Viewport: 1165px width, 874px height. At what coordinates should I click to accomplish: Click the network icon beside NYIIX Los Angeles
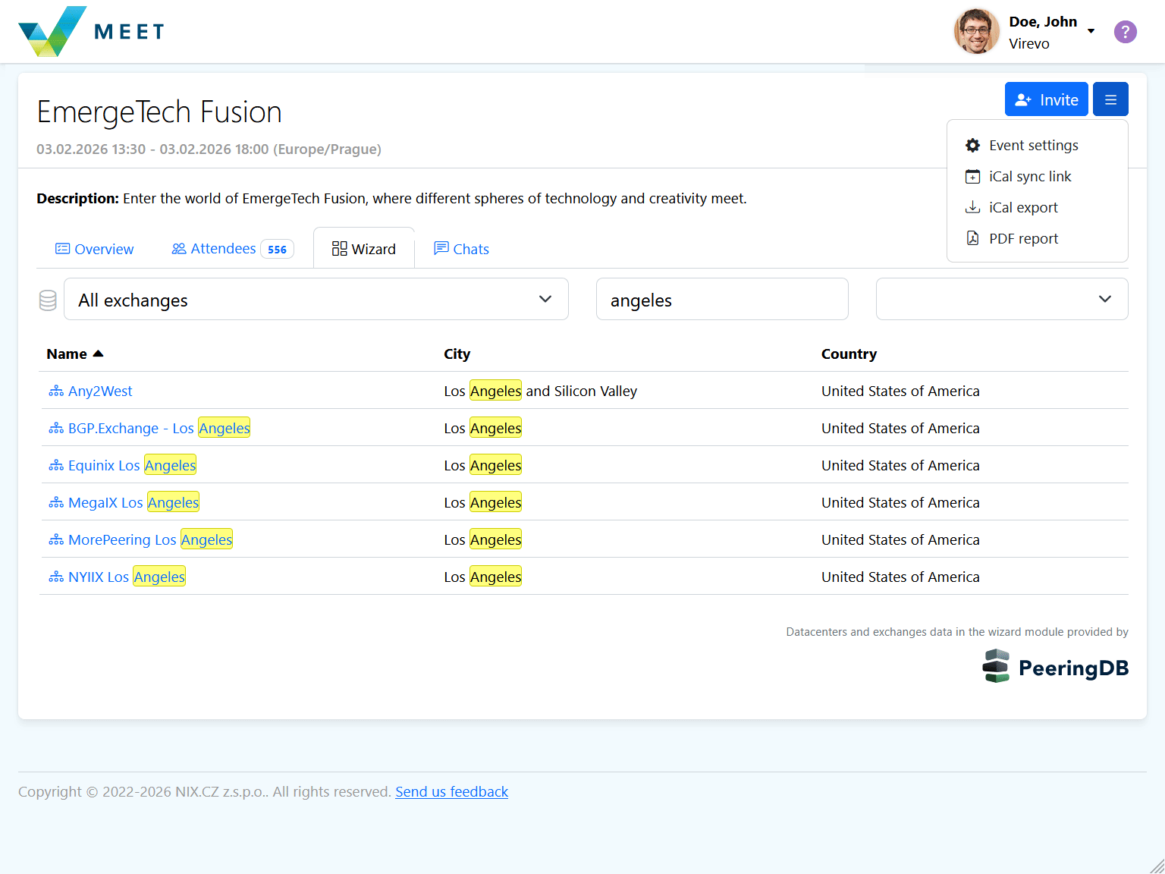click(56, 577)
